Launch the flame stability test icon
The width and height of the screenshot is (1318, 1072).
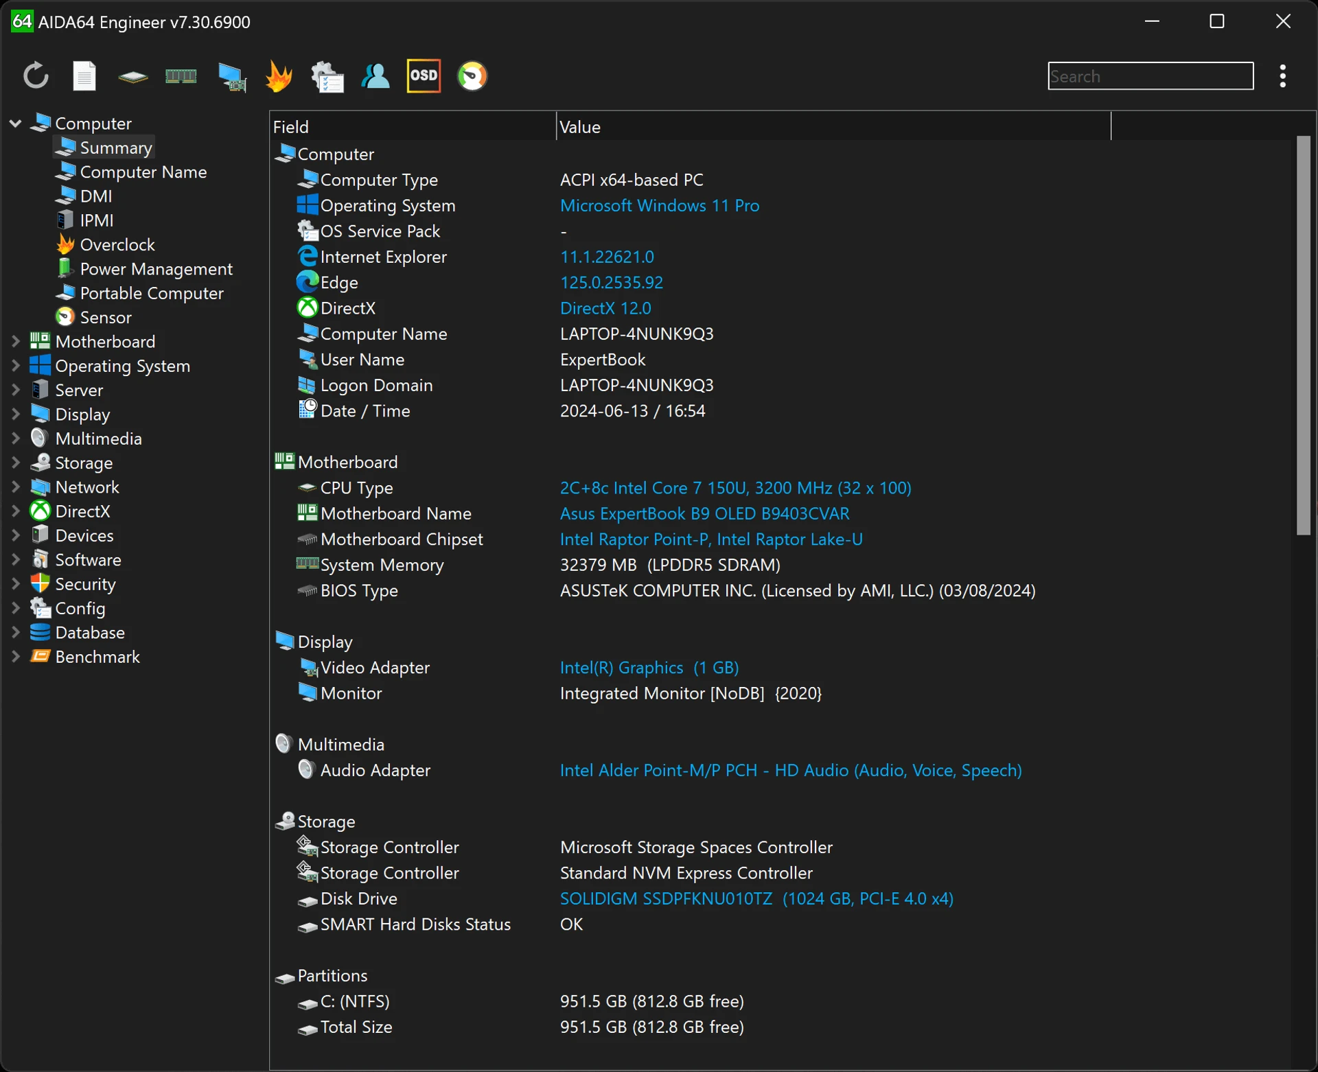pos(279,75)
